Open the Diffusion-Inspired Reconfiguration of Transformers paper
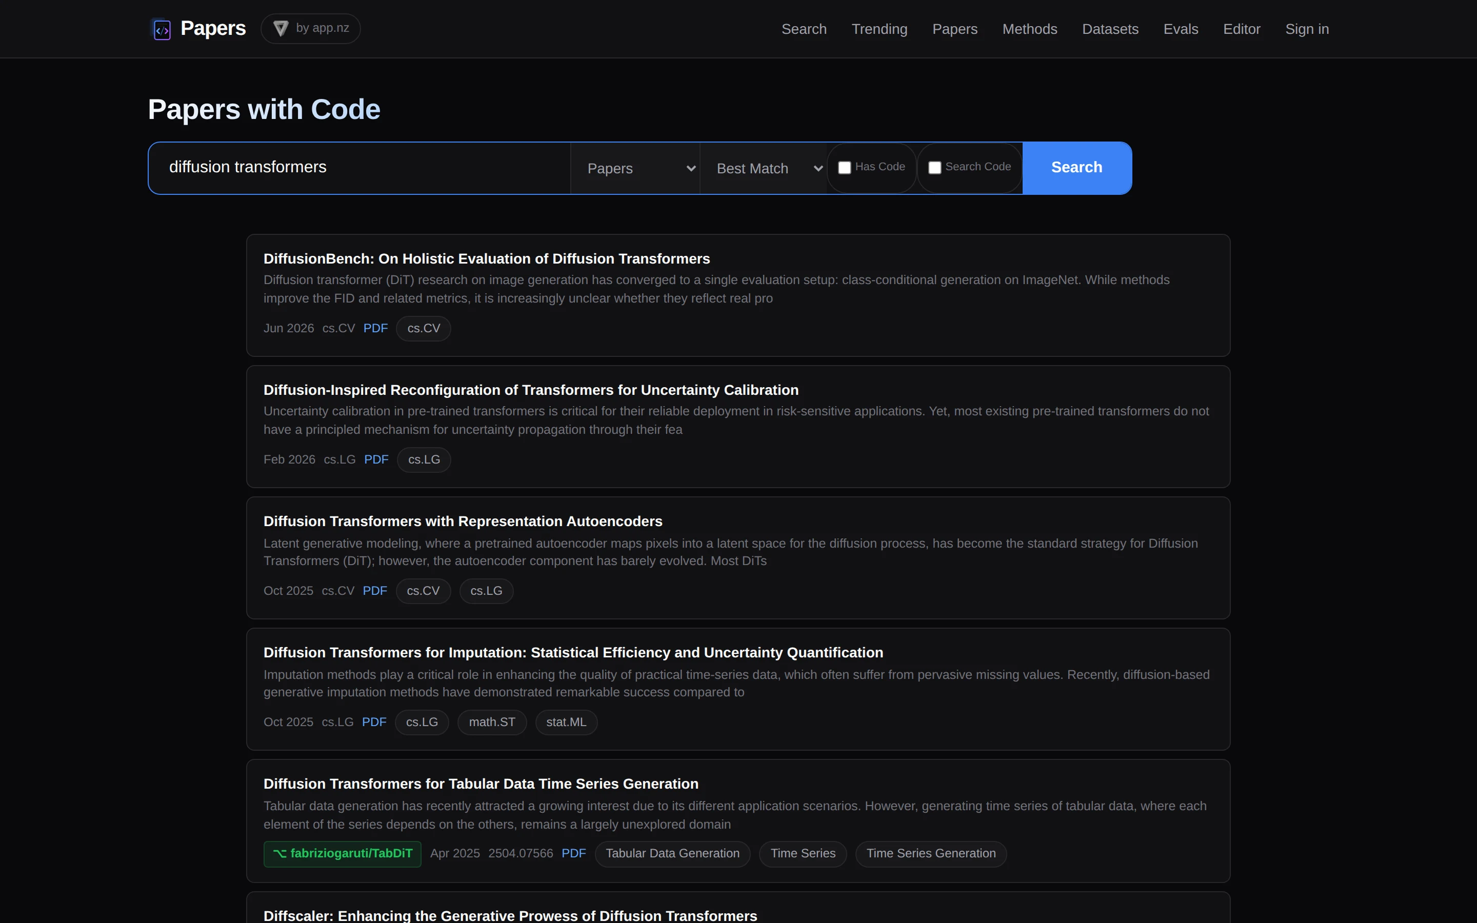 point(531,390)
